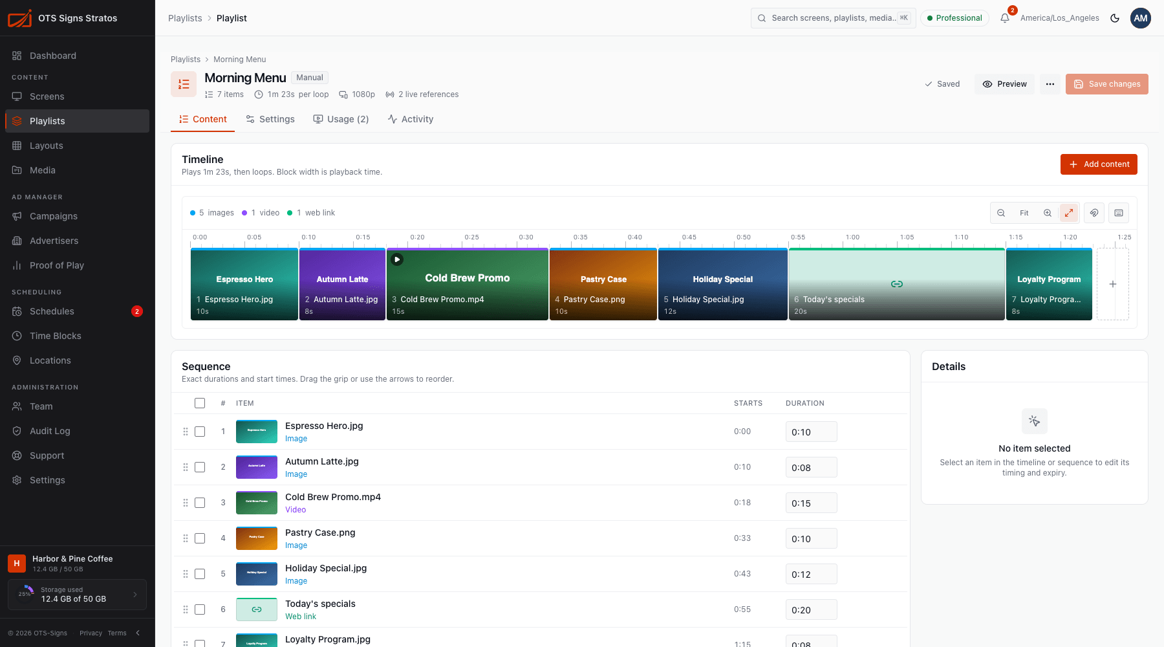Click the link icon in timeline toolbar
This screenshot has width=1164, height=647.
[x=1094, y=213]
